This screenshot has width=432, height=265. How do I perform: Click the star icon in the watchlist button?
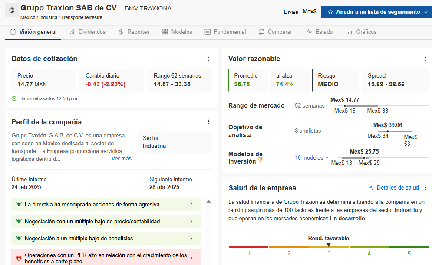(x=330, y=12)
